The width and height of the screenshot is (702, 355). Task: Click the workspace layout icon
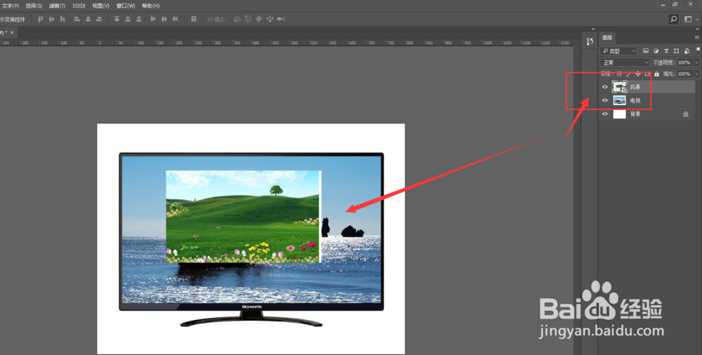(x=688, y=19)
